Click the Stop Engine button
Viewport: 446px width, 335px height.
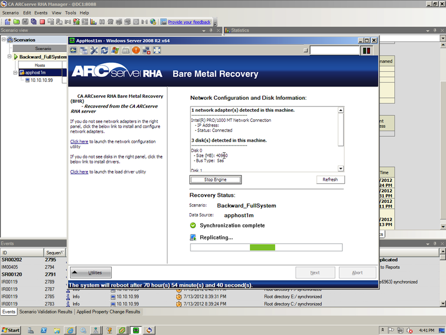click(x=215, y=180)
